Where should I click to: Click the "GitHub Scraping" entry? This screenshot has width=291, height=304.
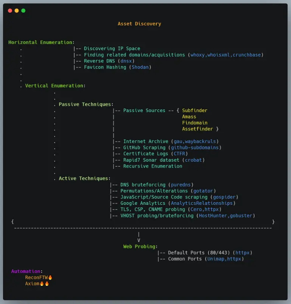tap(144, 148)
